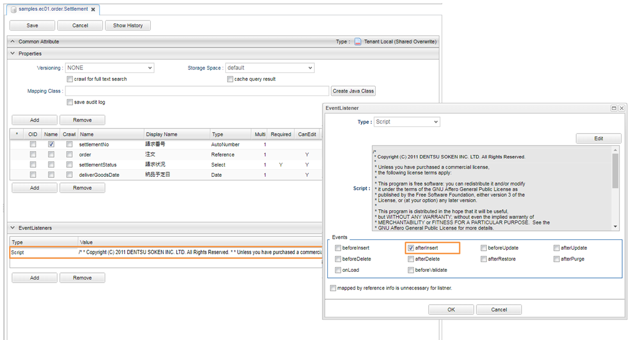Check the onLoad event
The height and width of the screenshot is (340, 637).
pyautogui.click(x=338, y=270)
